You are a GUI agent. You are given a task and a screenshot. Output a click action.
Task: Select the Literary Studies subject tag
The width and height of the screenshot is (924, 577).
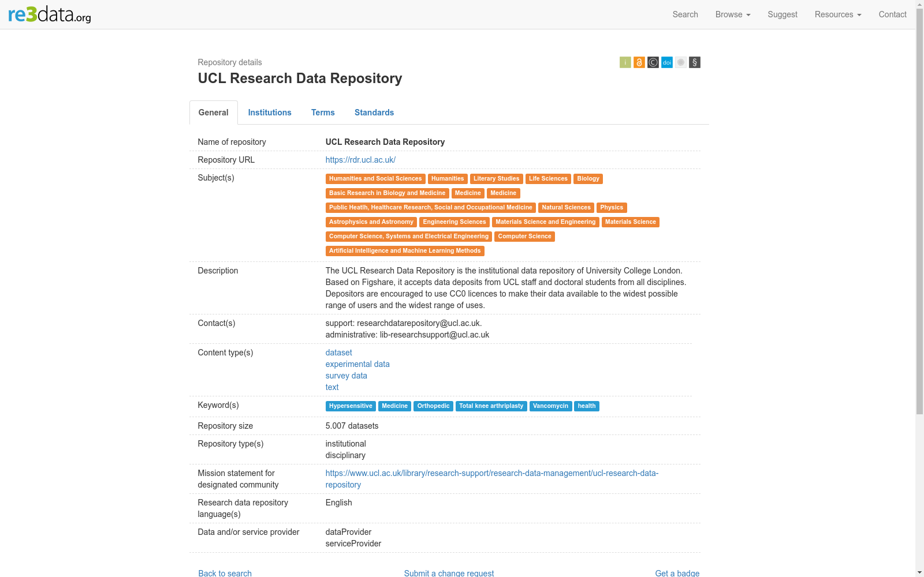click(497, 179)
